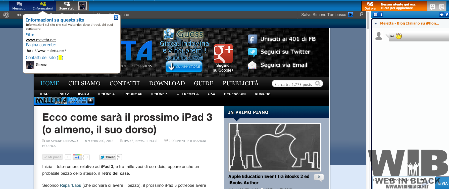
Task: Click the smiley chat bubble icon
Action: click(432, 7)
